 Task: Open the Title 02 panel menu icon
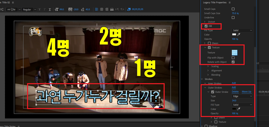point(13,3)
